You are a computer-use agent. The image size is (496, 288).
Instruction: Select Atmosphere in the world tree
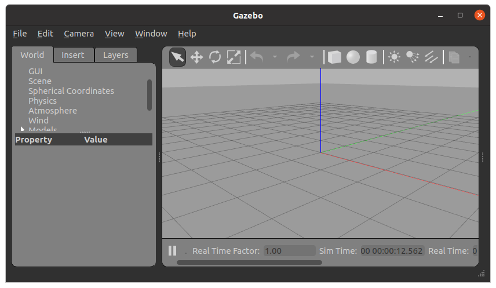(53, 111)
